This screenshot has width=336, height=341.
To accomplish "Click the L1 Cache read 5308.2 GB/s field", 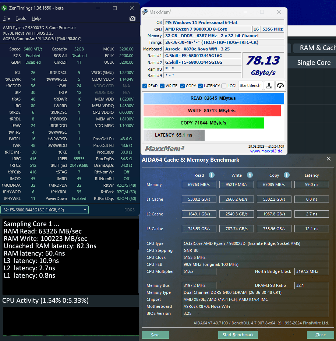I will pos(199,199).
